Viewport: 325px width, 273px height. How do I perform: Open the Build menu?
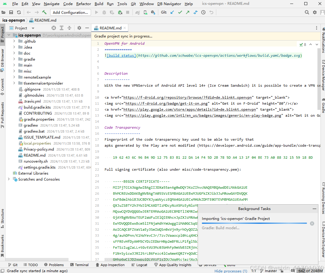pos(99,4)
